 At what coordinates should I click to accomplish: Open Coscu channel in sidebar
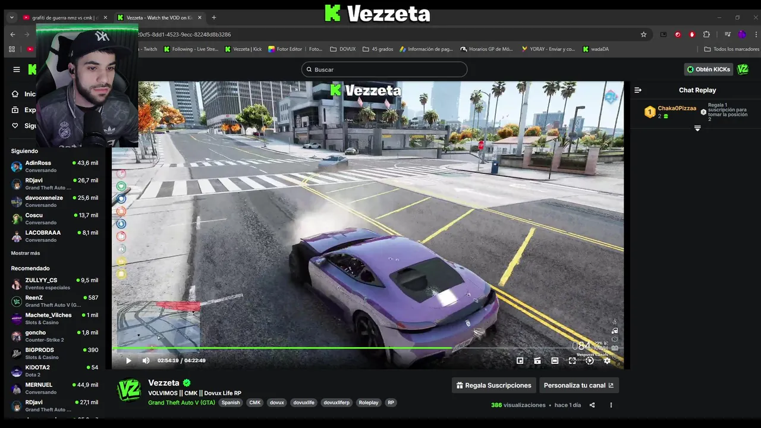coord(55,219)
